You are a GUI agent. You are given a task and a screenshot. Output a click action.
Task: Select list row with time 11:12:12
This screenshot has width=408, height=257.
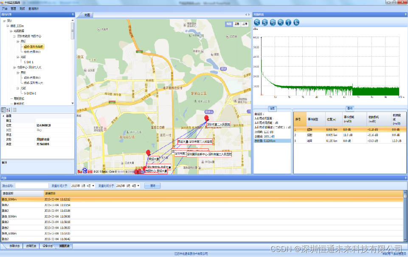[x=202, y=199]
